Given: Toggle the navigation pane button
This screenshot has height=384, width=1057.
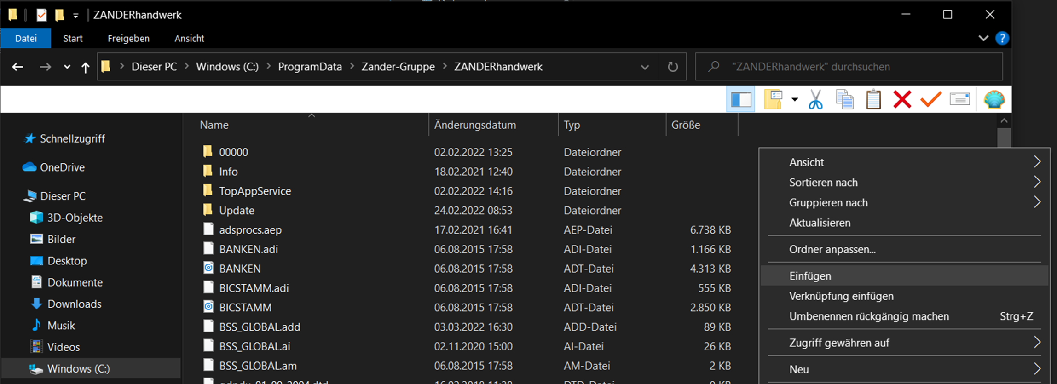Looking at the screenshot, I should click(x=741, y=99).
